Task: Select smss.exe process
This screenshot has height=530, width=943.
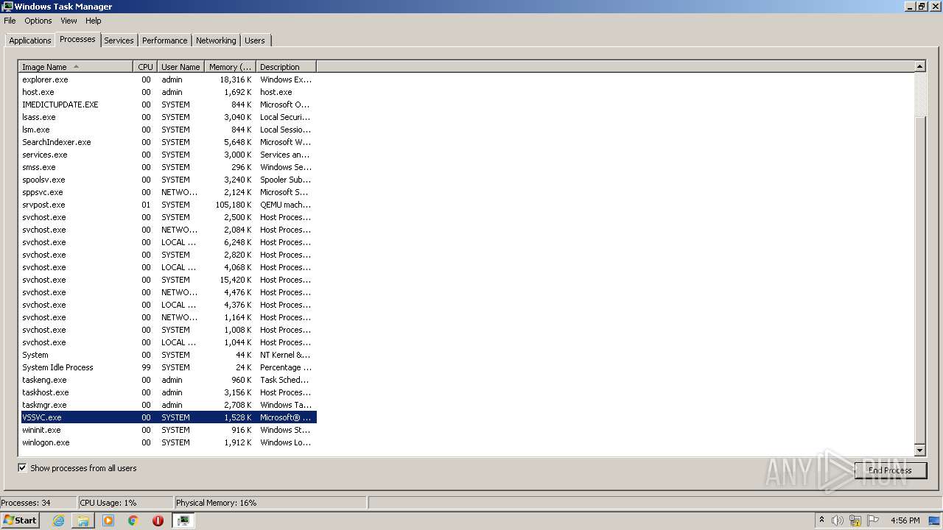Action: click(167, 167)
